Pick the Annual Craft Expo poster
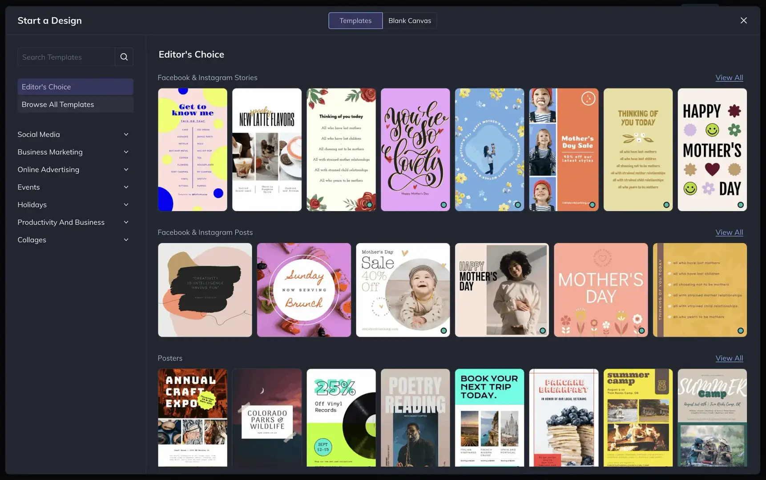The height and width of the screenshot is (480, 766). click(x=192, y=417)
